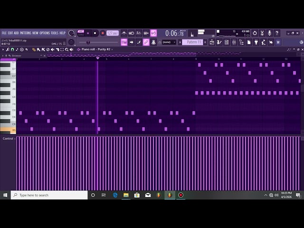This screenshot has height=228, width=304.
Task: Open the plugin picker plug icon
Action: [x=256, y=42]
